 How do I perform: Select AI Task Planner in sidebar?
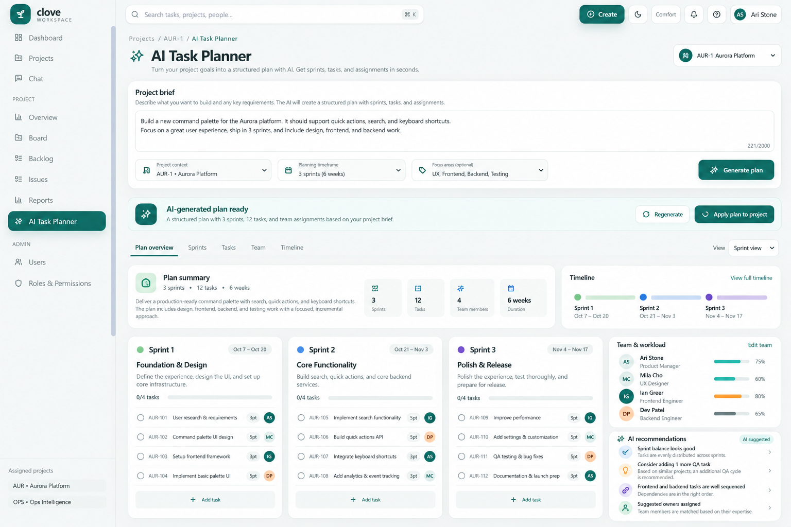pos(57,221)
